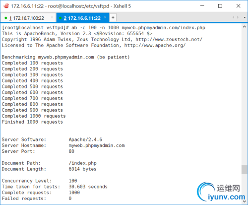Click the 'Apache/2.4.6' server software value
248x205 pixels.
coord(85,139)
